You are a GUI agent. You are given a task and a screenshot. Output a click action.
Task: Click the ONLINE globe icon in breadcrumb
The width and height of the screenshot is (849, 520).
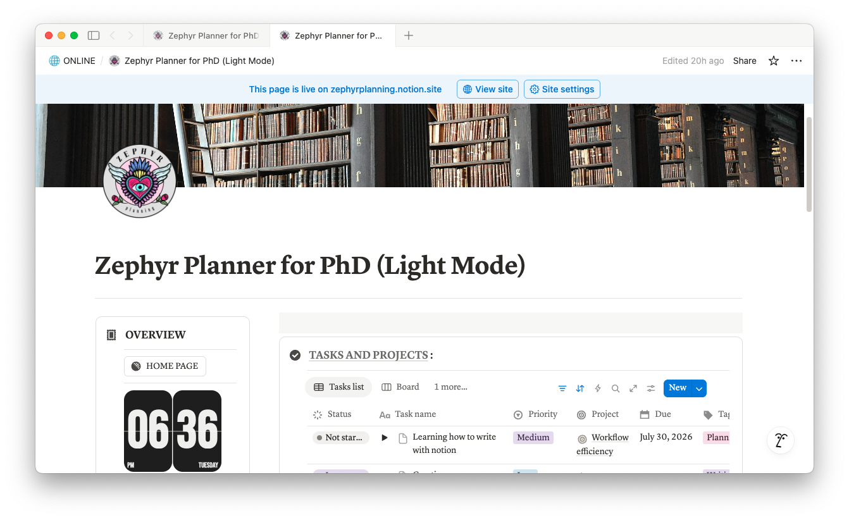tap(54, 61)
